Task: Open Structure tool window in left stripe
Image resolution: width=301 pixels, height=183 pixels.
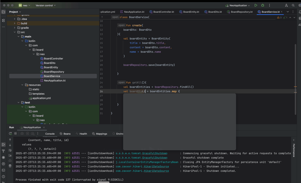Action: click(3, 20)
